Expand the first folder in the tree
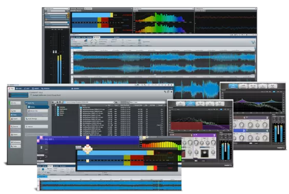This screenshot has height=194, width=289. (x=55, y=107)
